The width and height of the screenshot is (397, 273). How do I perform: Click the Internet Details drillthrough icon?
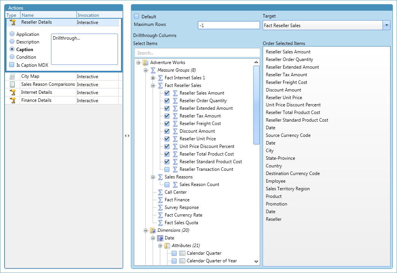[x=13, y=92]
